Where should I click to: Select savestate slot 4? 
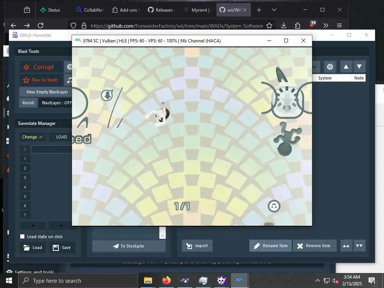25,187
